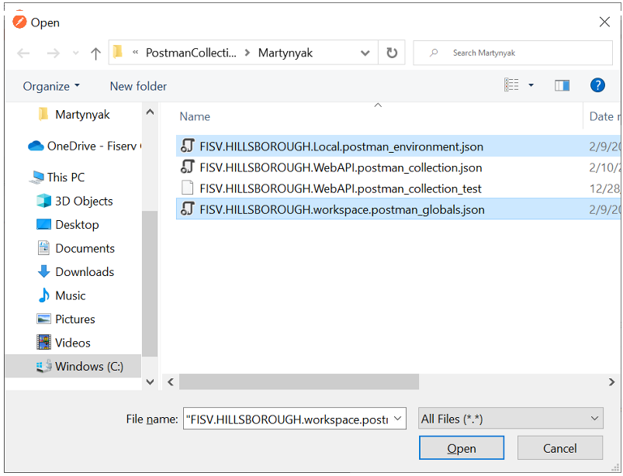Open the All Files (*.*) file type dropdown
This screenshot has height=476, width=623.
tap(511, 419)
